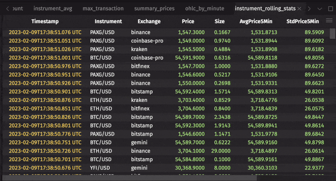Screen dimensions: 336x181
Task: Click the vertical scrollbar thumb
Action: (332, 34)
